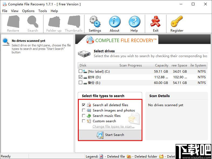Click the 软件 (D:) drive label
The image size is (212, 159).
(94, 77)
